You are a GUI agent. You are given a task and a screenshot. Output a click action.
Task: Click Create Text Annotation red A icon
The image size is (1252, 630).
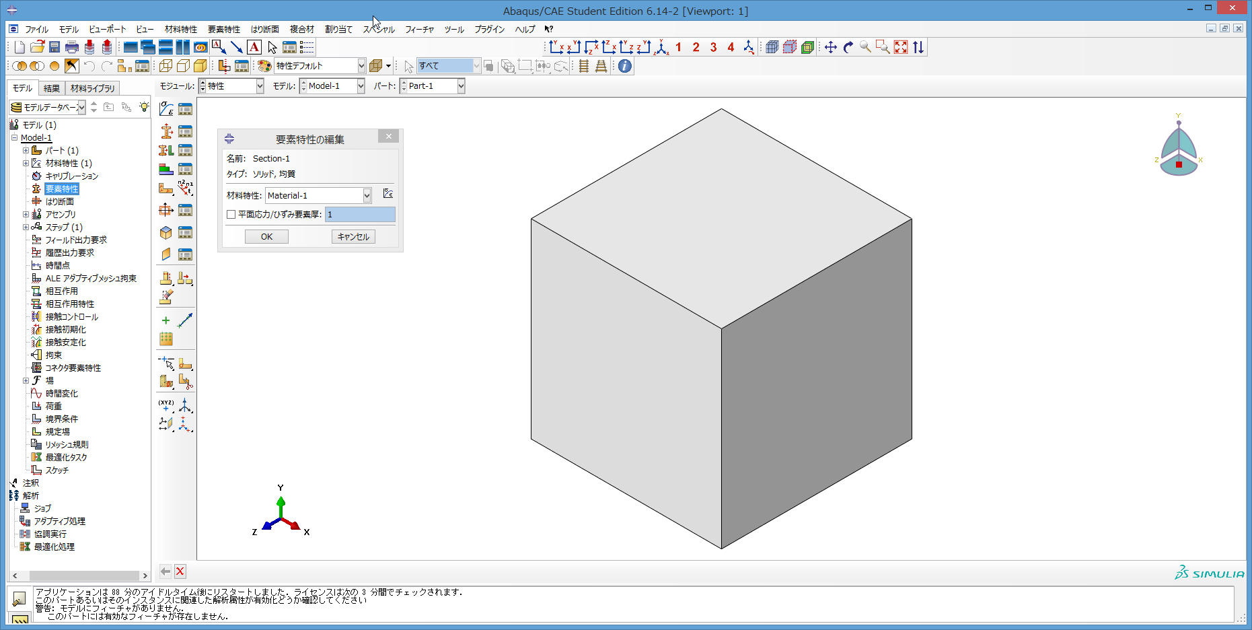(x=254, y=47)
